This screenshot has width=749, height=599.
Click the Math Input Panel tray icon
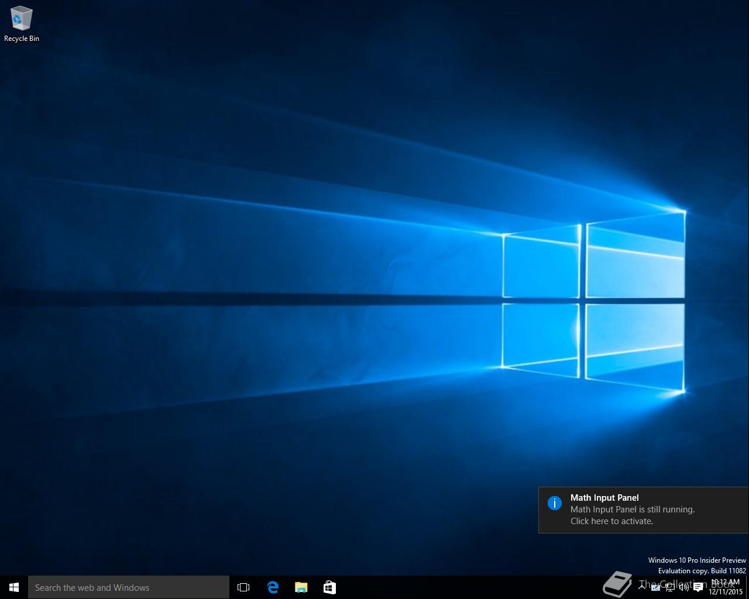(655, 588)
